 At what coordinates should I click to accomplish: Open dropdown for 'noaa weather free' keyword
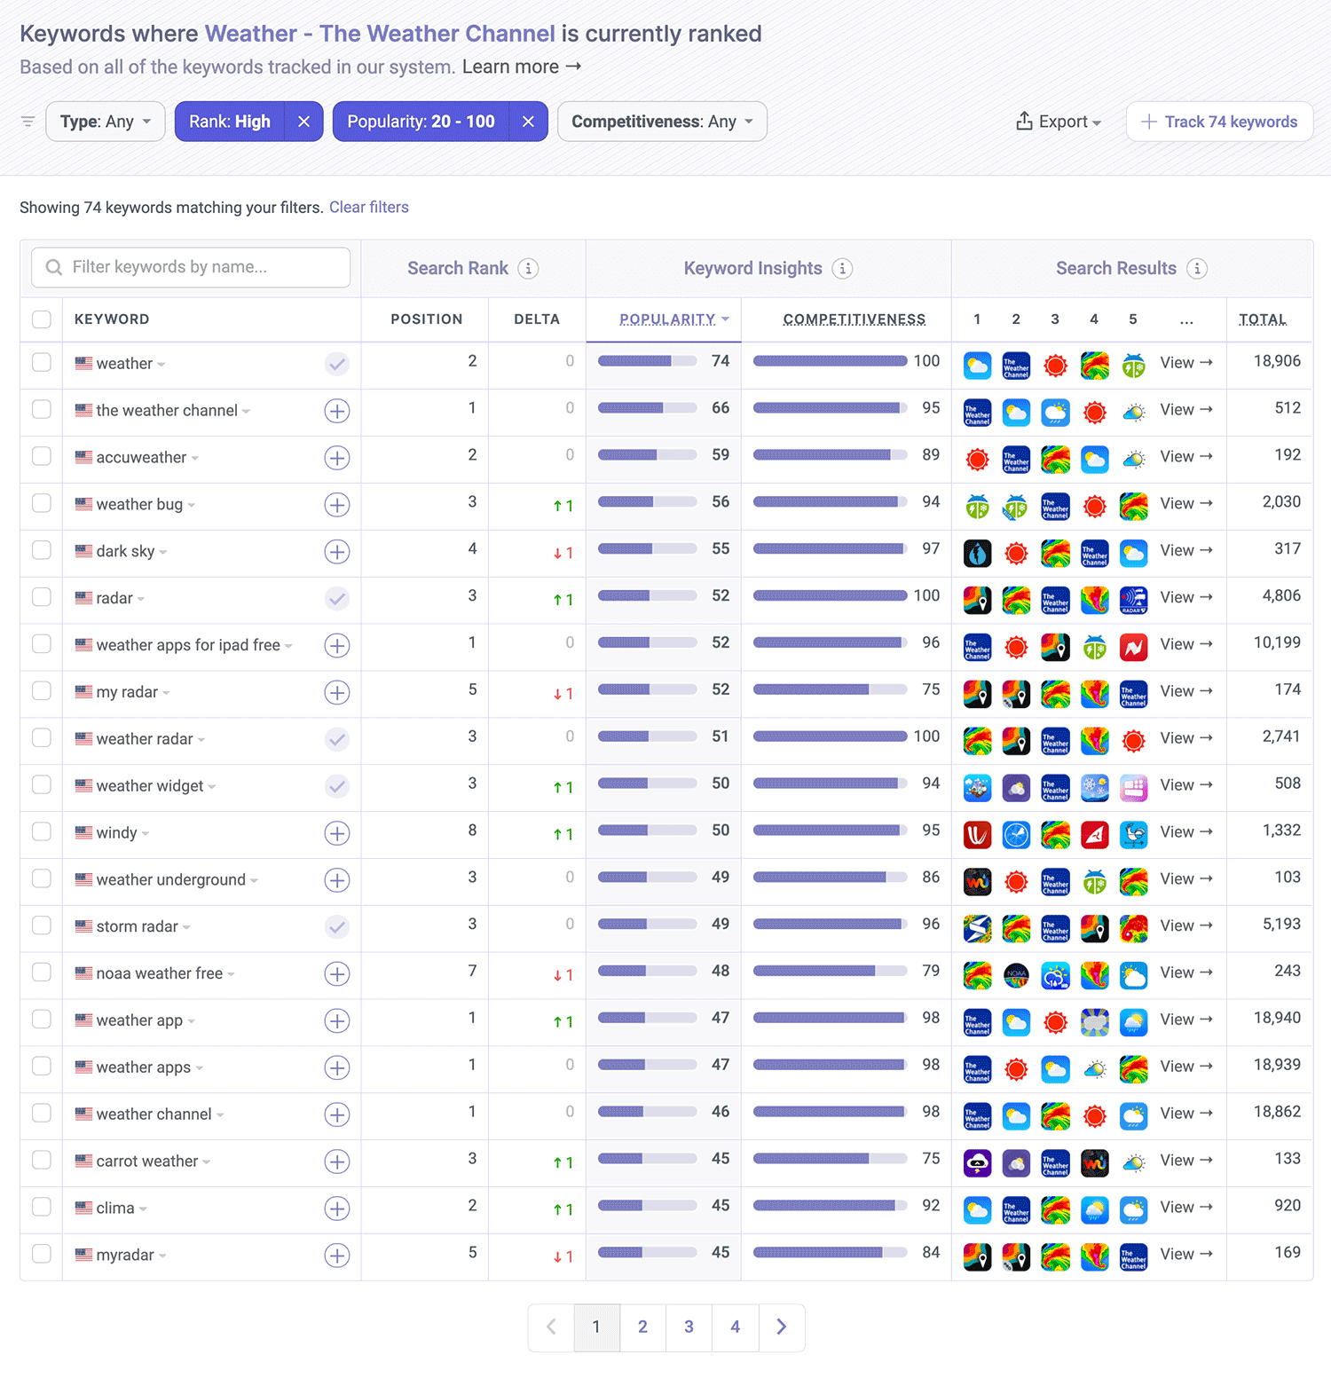(231, 974)
